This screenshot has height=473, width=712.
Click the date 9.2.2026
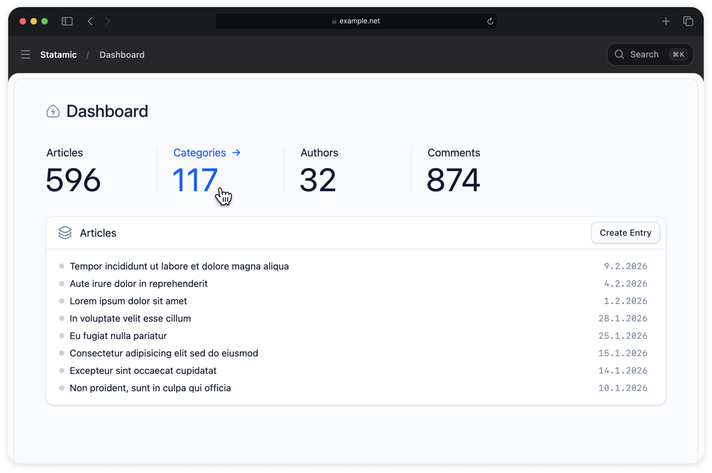[625, 266]
